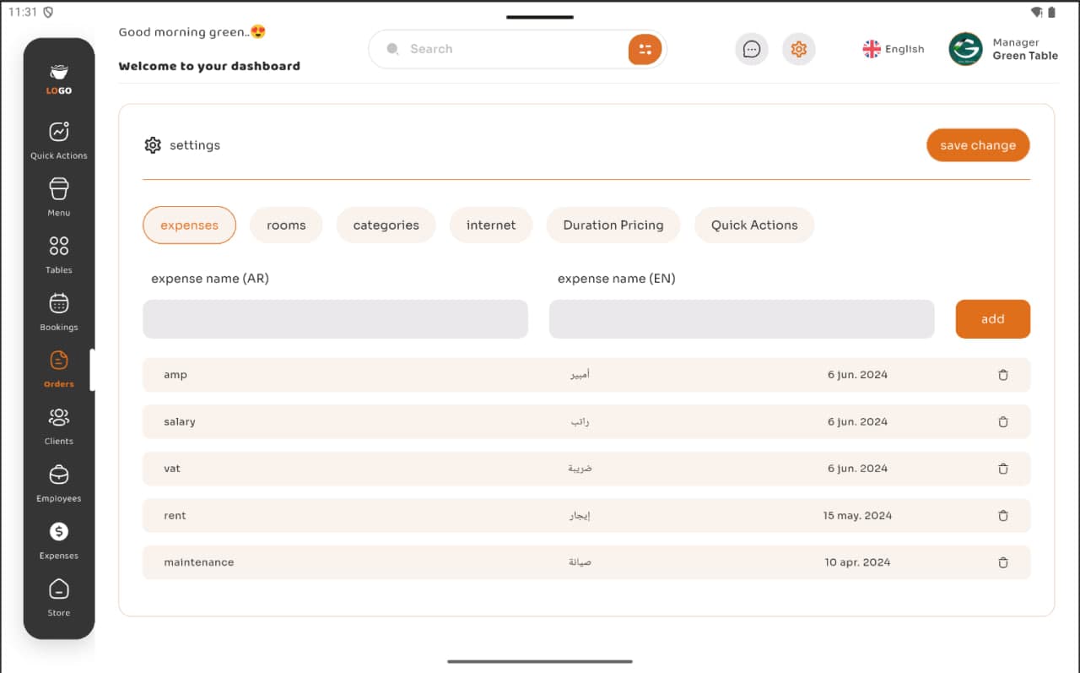Switch to the Duration Pricing tab

click(613, 225)
